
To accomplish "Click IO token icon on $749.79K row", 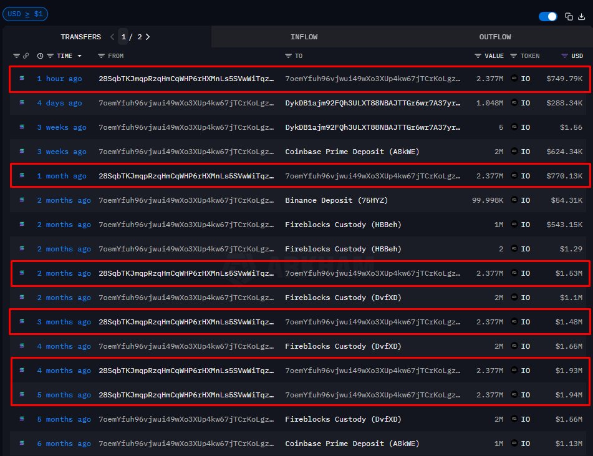I will (514, 78).
